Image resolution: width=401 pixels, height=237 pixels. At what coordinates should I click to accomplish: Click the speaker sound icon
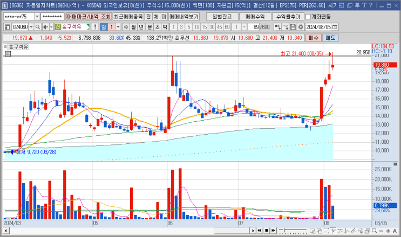[x=45, y=27]
